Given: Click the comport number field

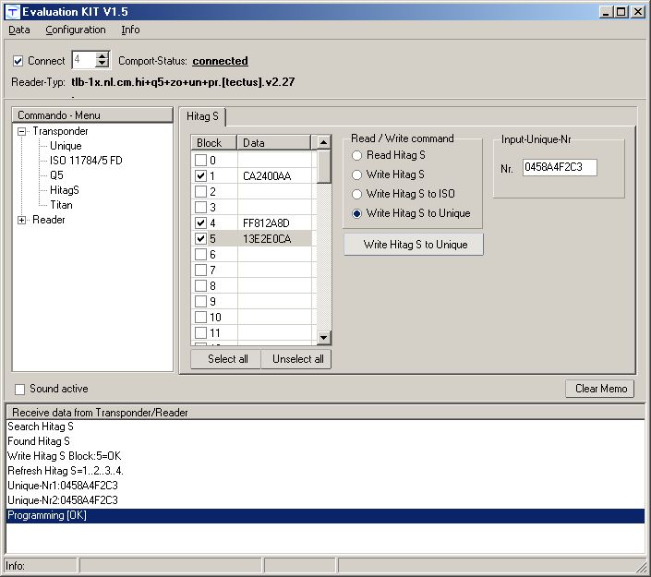Looking at the screenshot, I should pos(84,60).
